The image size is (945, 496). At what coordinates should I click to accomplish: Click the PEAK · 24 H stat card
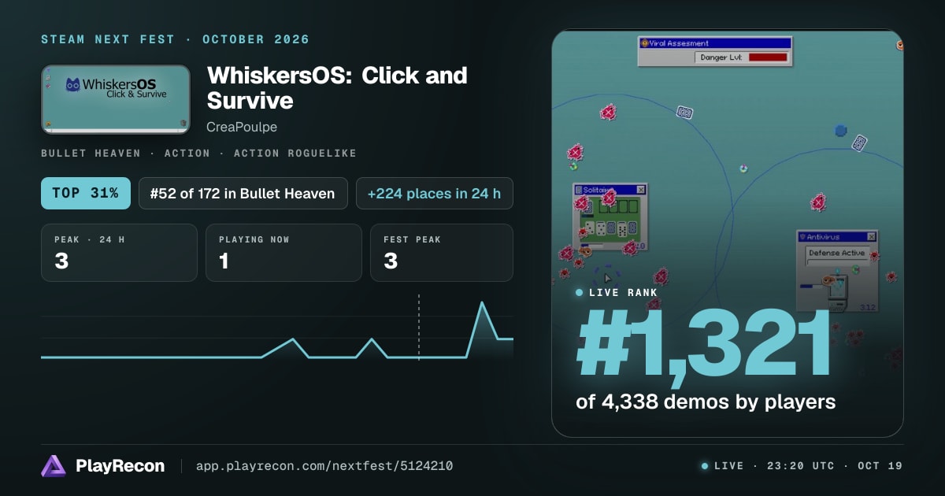pos(119,253)
